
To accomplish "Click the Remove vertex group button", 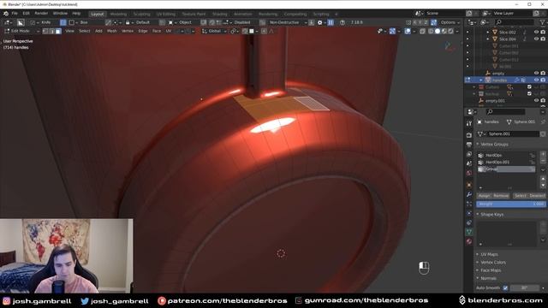I will coord(501,196).
